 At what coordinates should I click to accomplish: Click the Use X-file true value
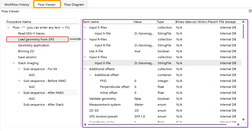(137, 51)
